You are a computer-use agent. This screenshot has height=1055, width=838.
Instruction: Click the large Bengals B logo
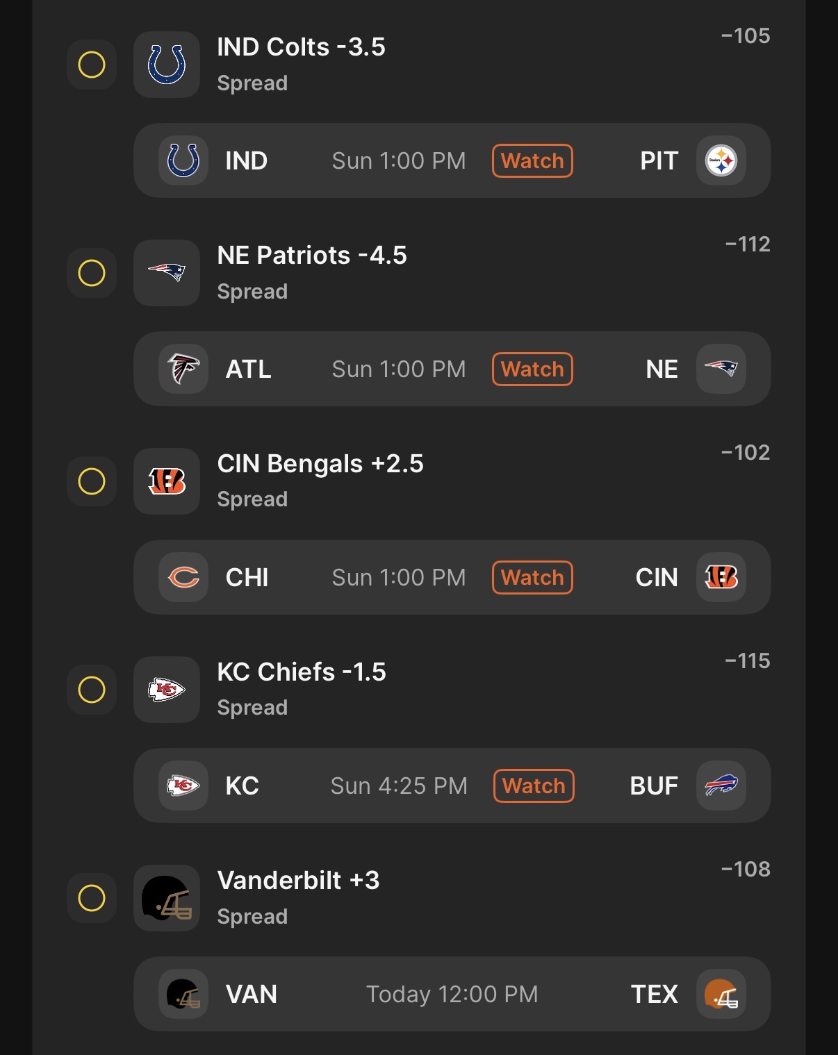[x=167, y=481]
